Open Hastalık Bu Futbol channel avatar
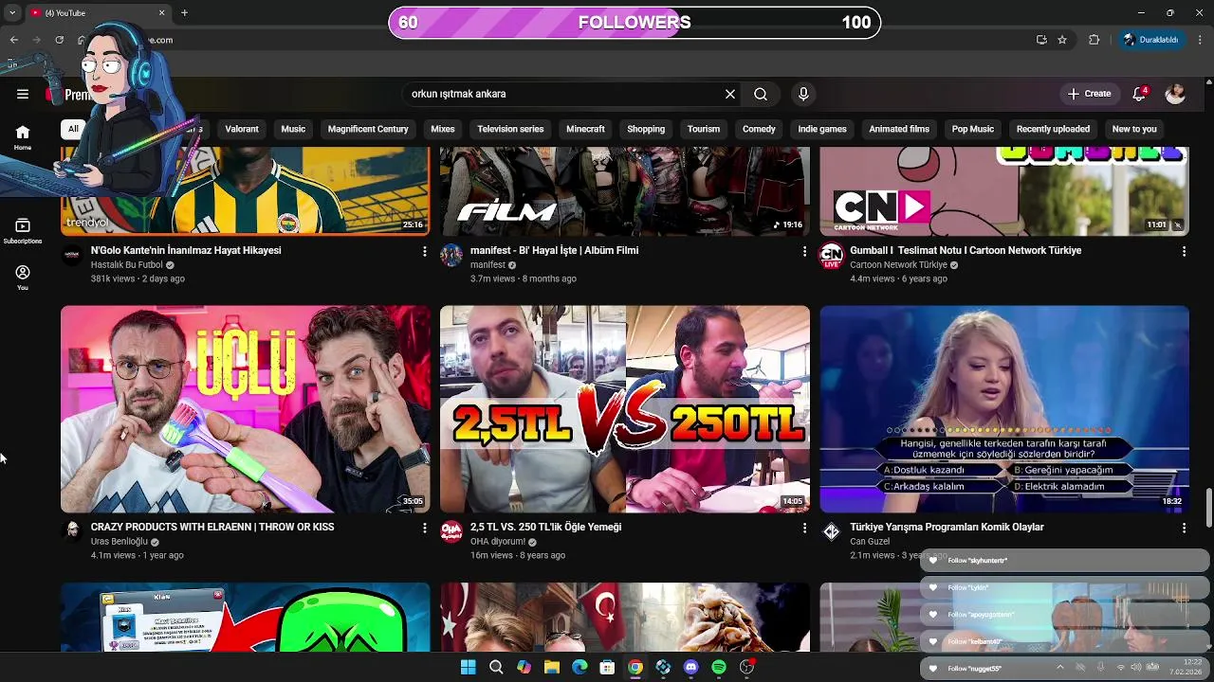This screenshot has height=682, width=1214. click(72, 255)
